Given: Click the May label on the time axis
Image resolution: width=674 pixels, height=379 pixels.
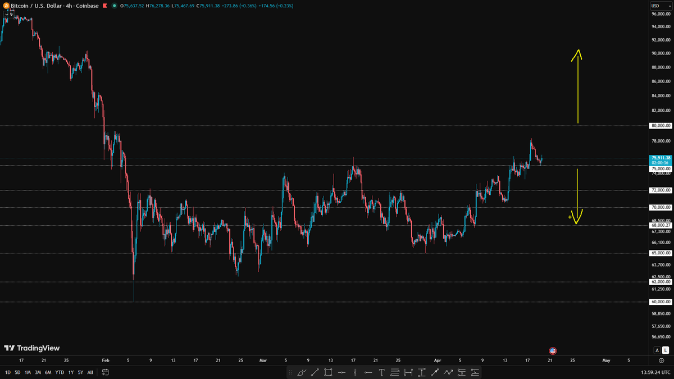Looking at the screenshot, I should click(x=608, y=360).
